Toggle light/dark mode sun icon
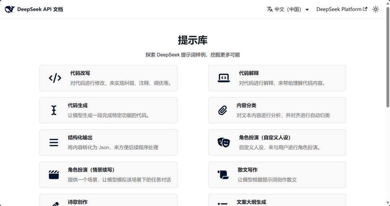 pos(376,9)
